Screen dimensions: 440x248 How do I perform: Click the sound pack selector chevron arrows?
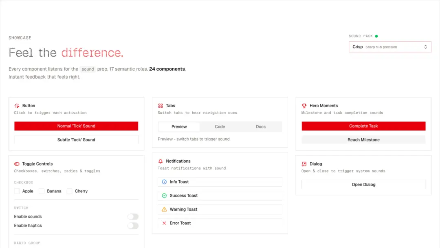coord(425,47)
